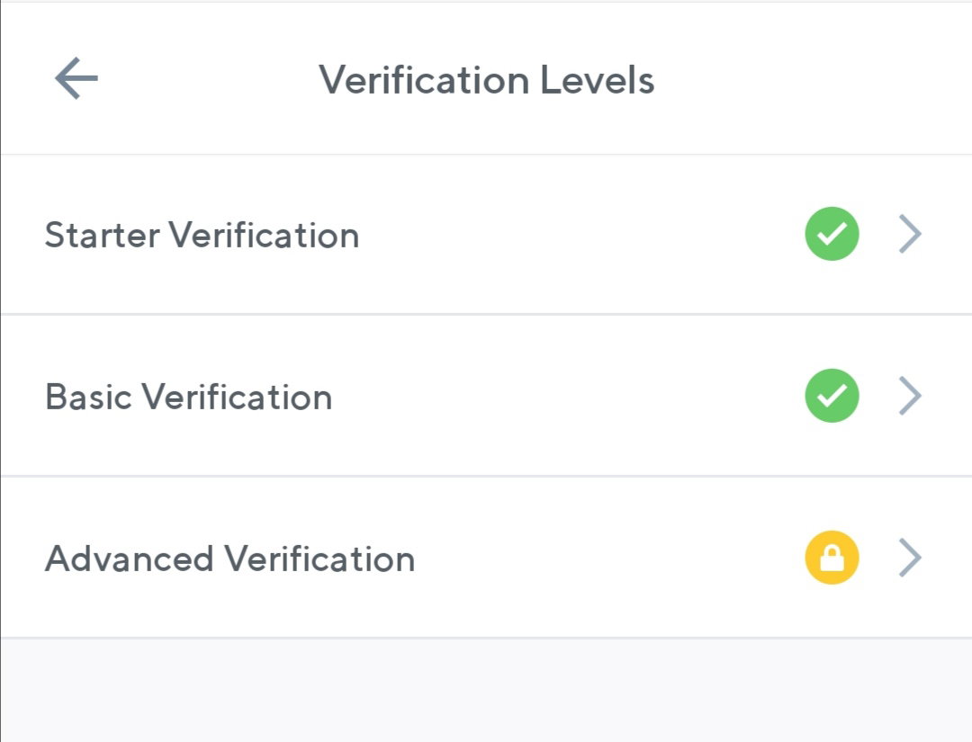This screenshot has width=972, height=742.
Task: Check the completed status badge on Basic row
Action: click(x=832, y=396)
